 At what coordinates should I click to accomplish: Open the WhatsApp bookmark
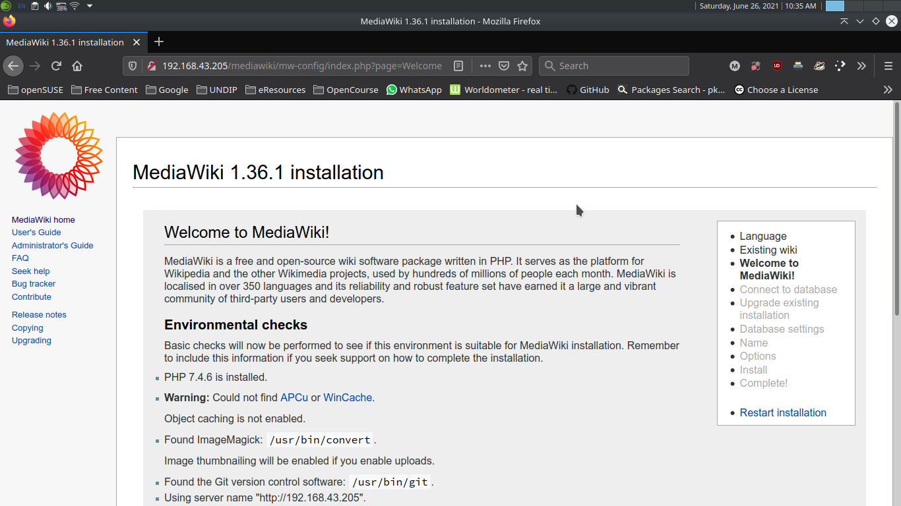point(414,90)
